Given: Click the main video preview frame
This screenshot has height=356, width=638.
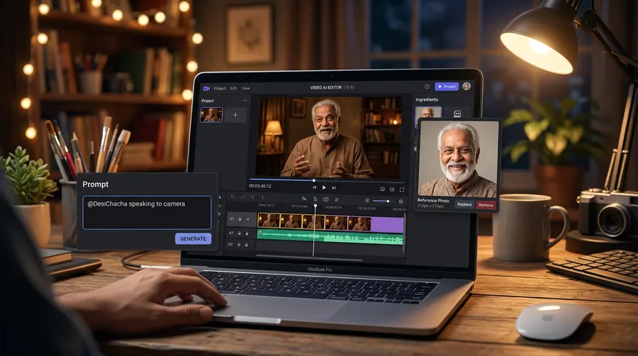Looking at the screenshot, I should pos(329,137).
